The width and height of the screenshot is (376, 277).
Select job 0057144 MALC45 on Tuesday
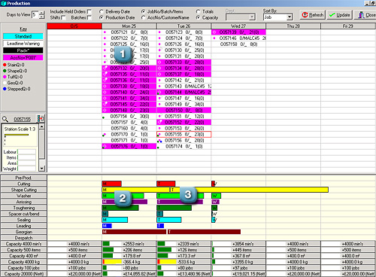pos(183,93)
